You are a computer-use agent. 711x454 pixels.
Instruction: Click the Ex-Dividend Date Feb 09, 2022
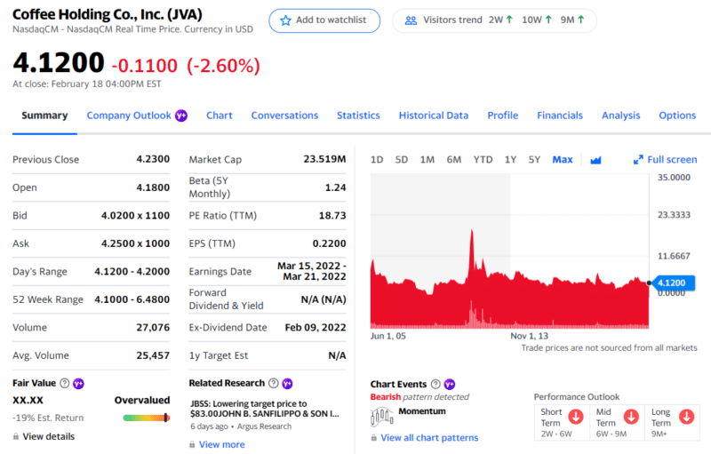[316, 328]
